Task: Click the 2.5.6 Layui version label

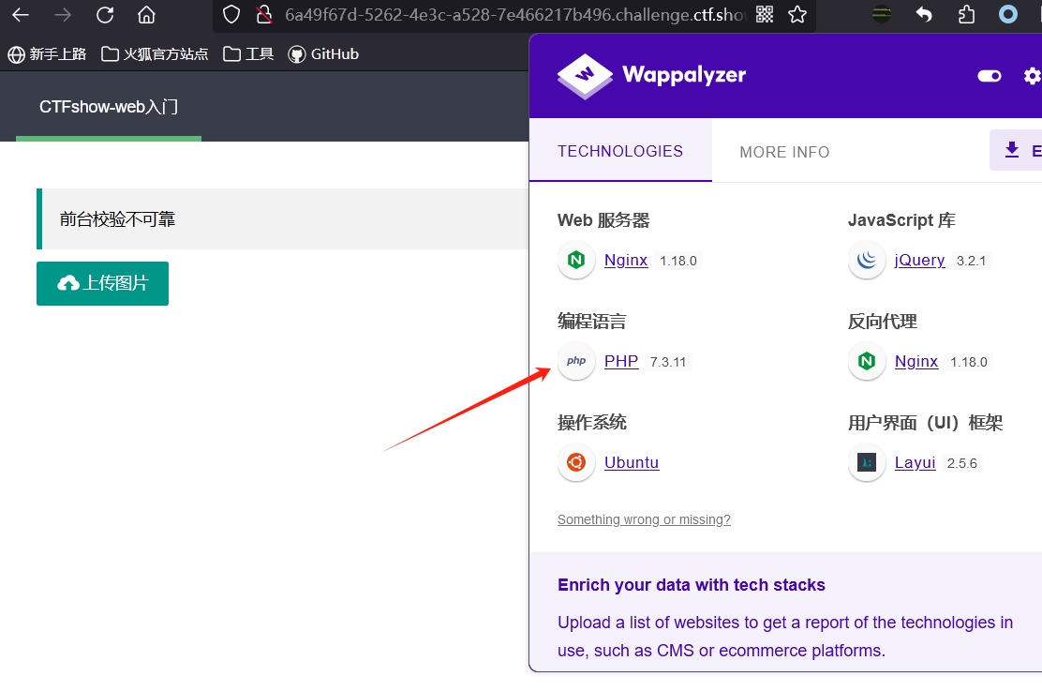Action: click(962, 463)
